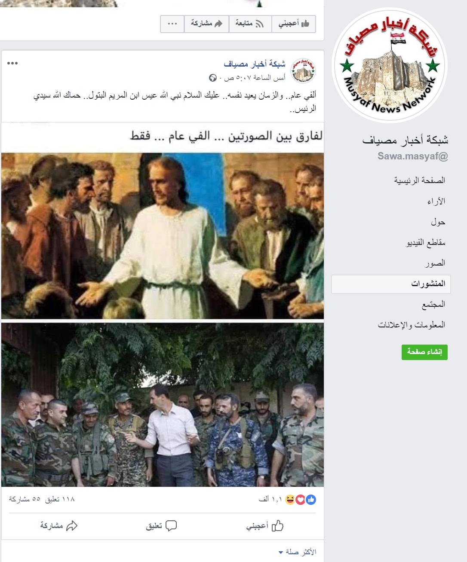Click the globe privacy icon beside the post time
The image size is (467, 562).
coord(213,78)
